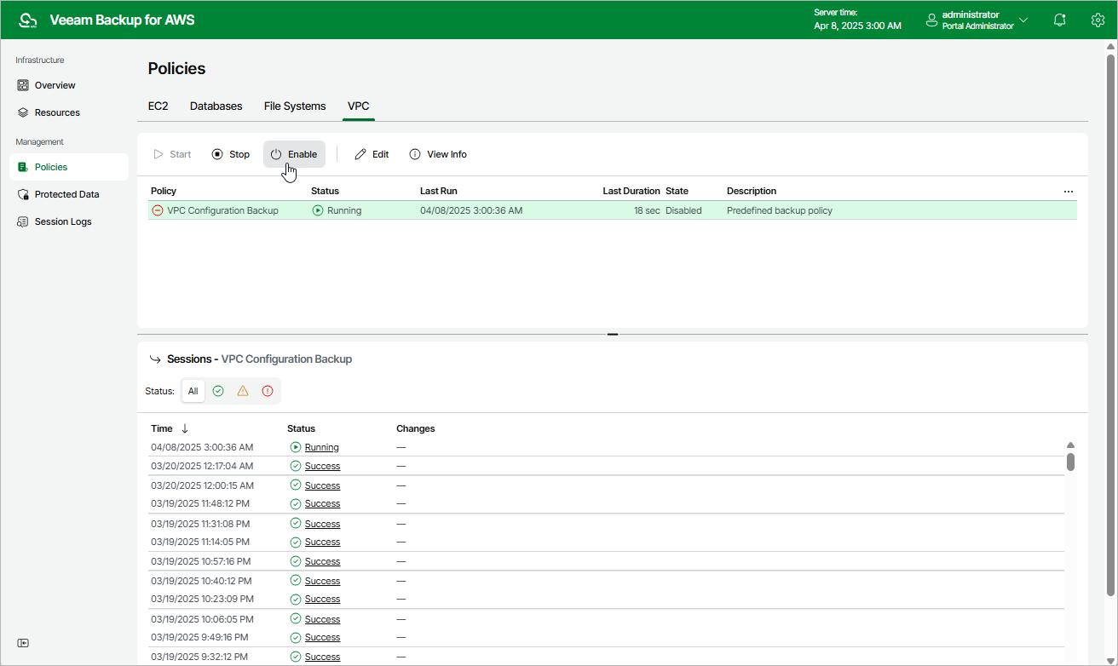
Task: Click the Veeam Backup logo icon
Action: pos(28,20)
